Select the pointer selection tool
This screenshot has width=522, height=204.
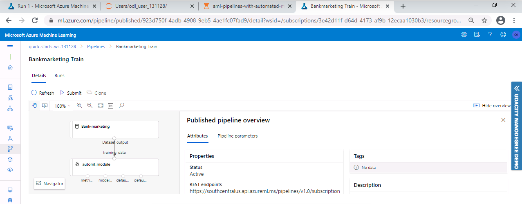(x=45, y=106)
